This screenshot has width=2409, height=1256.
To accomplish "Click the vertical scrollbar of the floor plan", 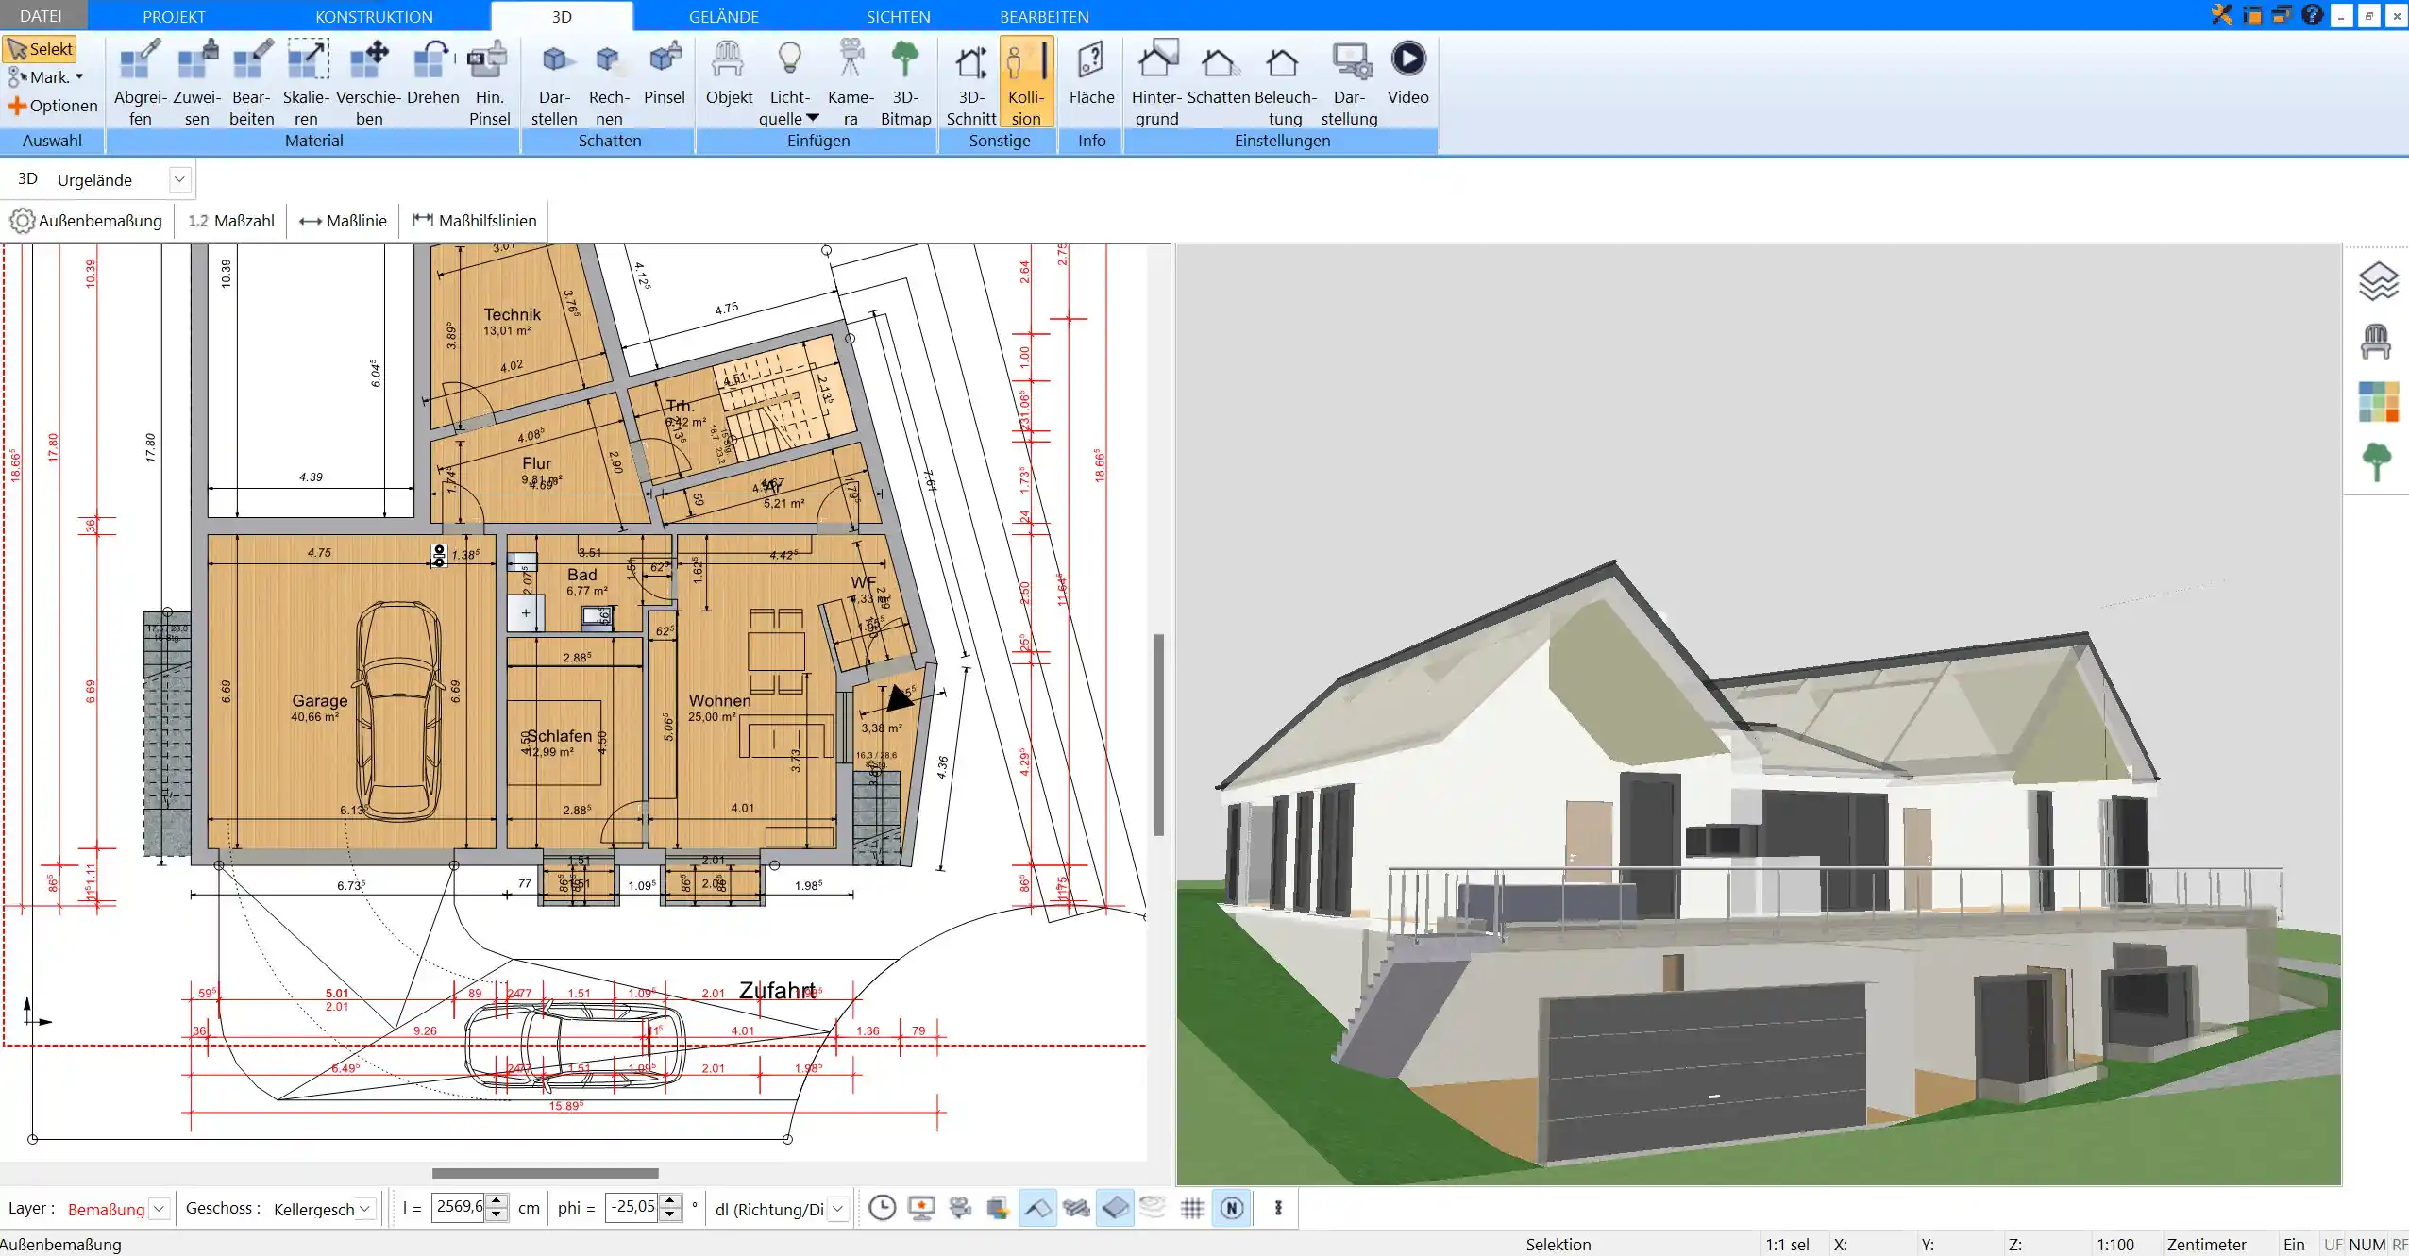I will (1158, 734).
